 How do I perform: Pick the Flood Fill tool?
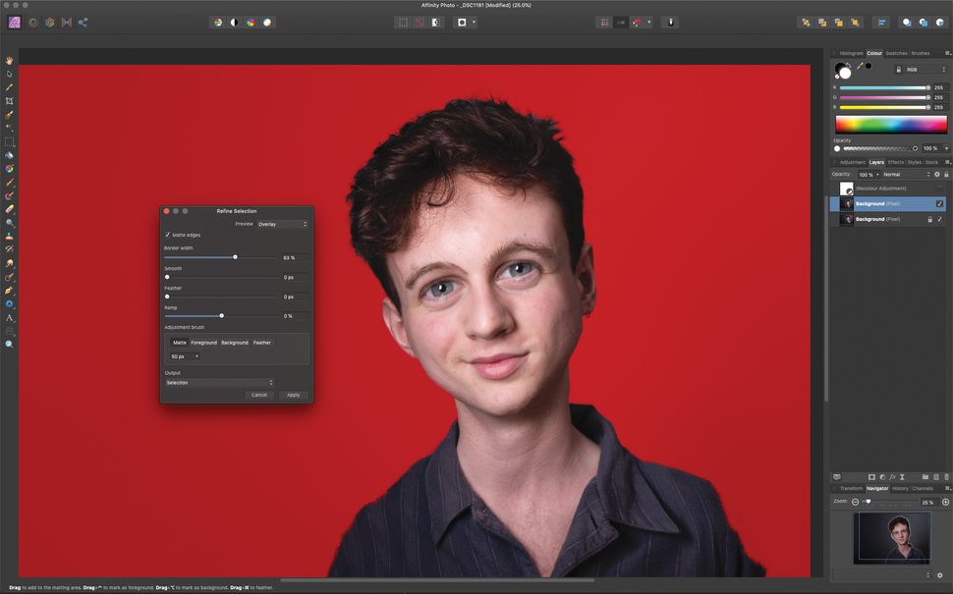coord(9,155)
